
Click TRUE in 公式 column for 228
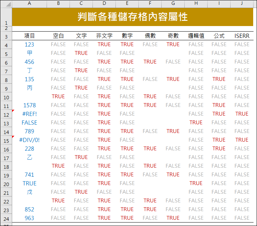[219, 149]
